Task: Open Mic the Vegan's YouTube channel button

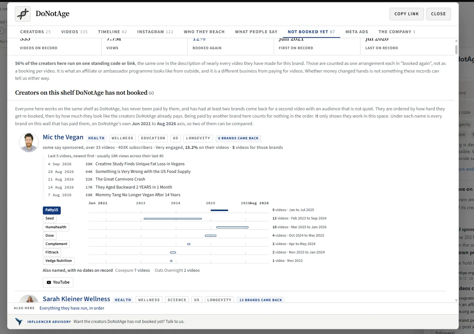Action: point(58,282)
